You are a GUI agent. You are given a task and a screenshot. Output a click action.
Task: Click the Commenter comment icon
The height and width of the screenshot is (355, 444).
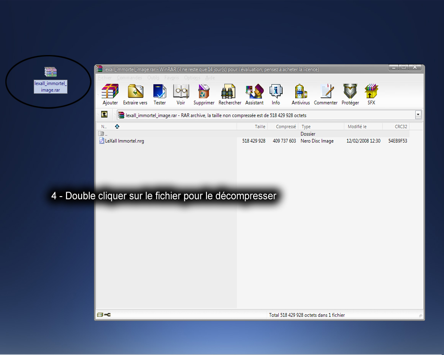point(325,95)
